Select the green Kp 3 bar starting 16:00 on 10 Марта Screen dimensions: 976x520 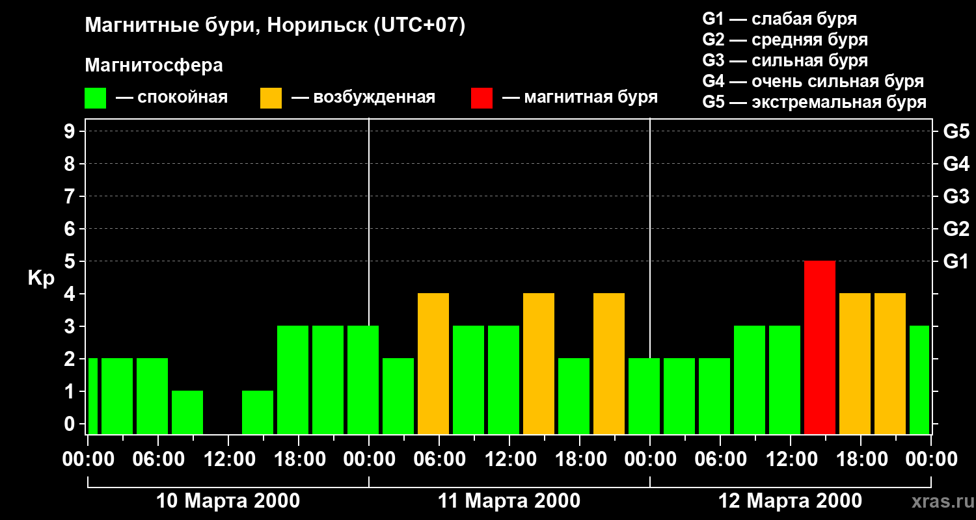click(293, 380)
